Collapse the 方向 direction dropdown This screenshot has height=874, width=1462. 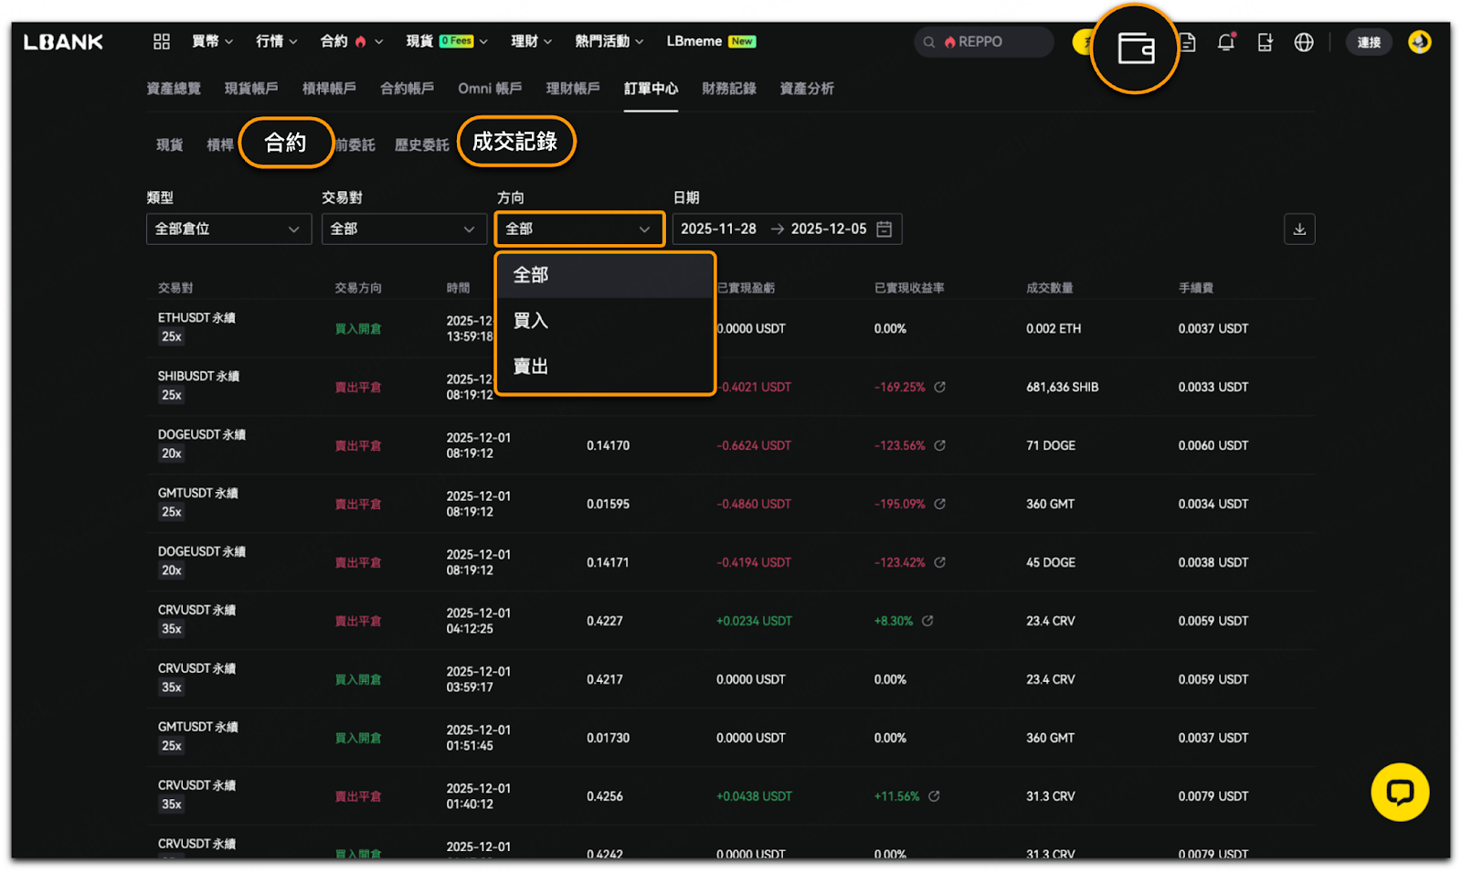(x=578, y=229)
